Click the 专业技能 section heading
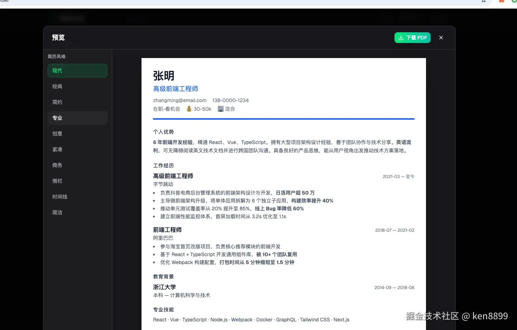This screenshot has width=517, height=330. point(163,310)
